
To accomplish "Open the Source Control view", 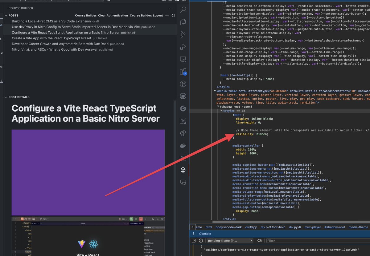I will [x=183, y=34].
